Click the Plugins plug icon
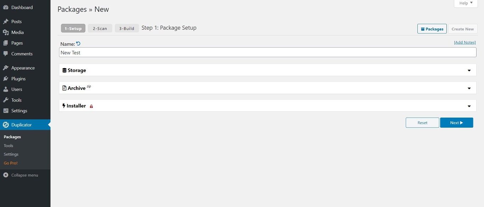 [x=6, y=79]
